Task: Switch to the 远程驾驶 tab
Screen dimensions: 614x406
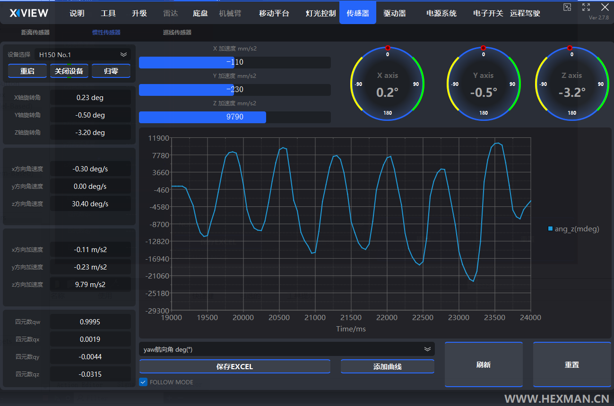Action: pos(525,13)
